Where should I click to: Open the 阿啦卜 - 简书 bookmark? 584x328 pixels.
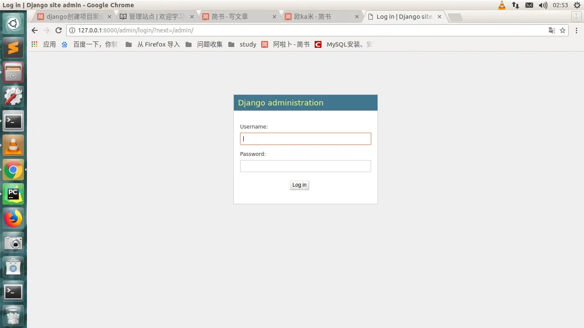click(285, 44)
